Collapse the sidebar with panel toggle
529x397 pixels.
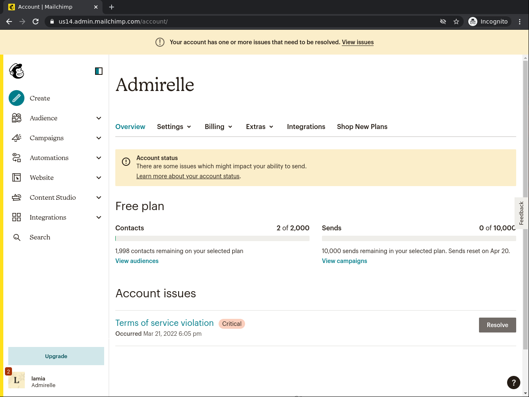click(99, 71)
